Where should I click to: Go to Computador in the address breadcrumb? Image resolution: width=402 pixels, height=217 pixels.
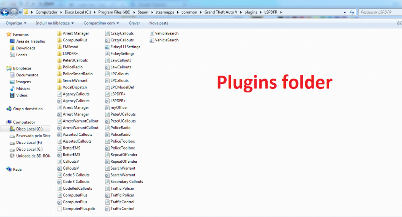click(46, 12)
